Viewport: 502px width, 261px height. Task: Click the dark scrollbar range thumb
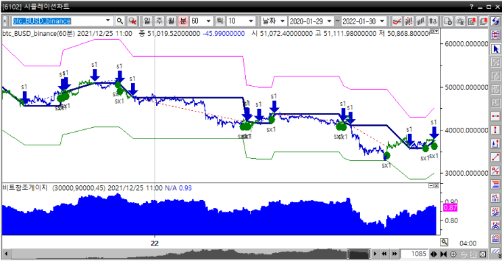point(359,254)
